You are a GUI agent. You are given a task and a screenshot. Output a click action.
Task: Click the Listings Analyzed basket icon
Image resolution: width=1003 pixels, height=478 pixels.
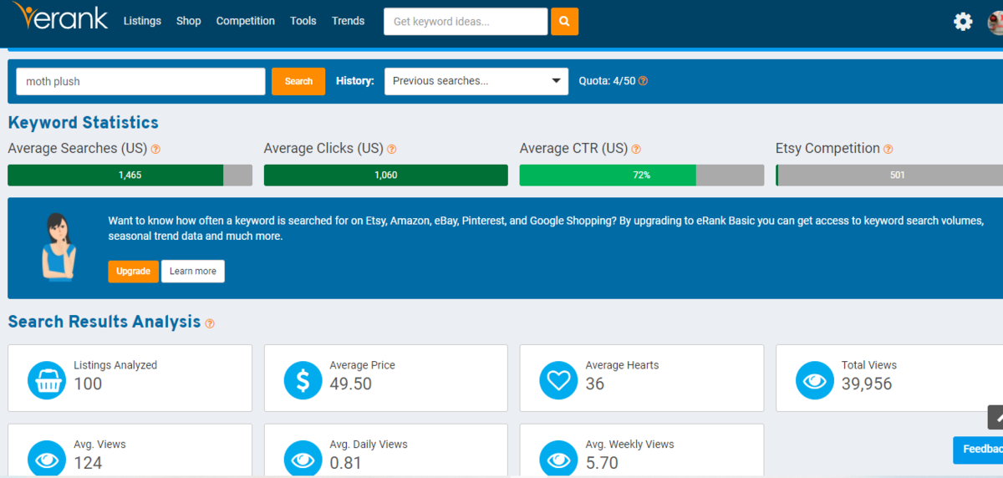click(47, 380)
